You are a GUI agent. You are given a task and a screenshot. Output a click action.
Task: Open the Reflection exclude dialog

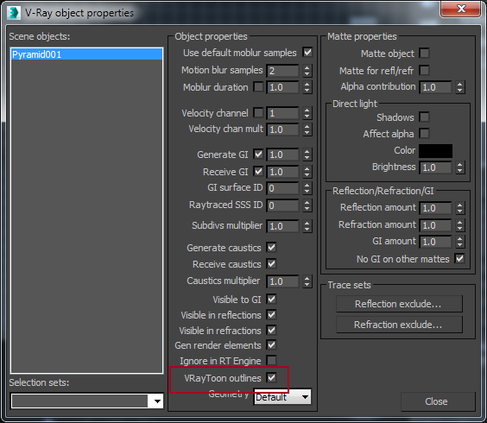[399, 304]
